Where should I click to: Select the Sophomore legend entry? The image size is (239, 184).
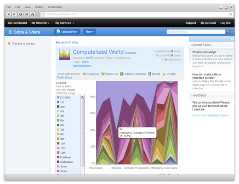point(65,162)
